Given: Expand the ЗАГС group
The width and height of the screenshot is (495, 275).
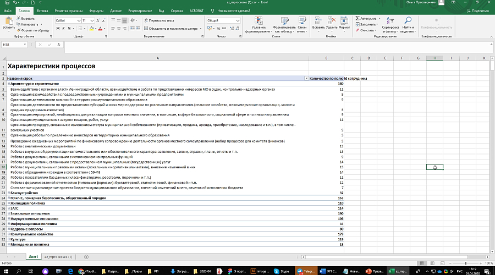Looking at the screenshot, I should (x=9, y=208).
